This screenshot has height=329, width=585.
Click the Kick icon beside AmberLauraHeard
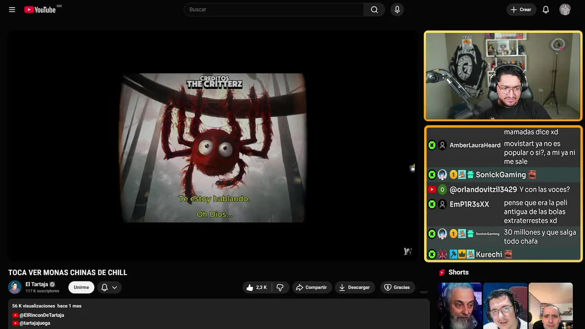click(432, 145)
